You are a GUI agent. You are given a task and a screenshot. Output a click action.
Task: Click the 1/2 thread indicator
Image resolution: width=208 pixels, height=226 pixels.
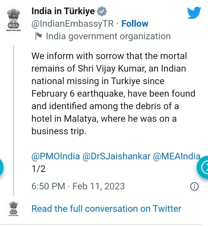[x=38, y=169]
